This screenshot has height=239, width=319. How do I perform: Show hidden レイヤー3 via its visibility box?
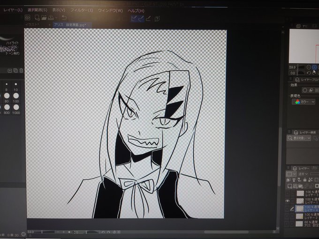pos(288,193)
